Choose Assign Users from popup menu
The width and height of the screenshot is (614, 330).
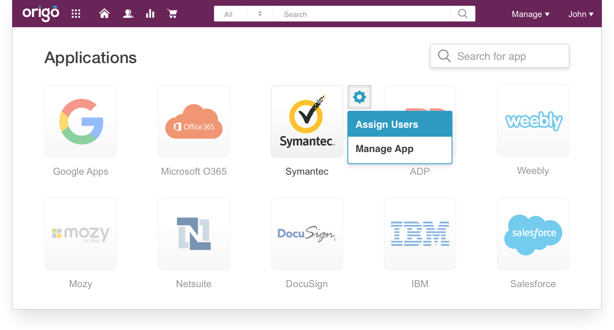[400, 124]
